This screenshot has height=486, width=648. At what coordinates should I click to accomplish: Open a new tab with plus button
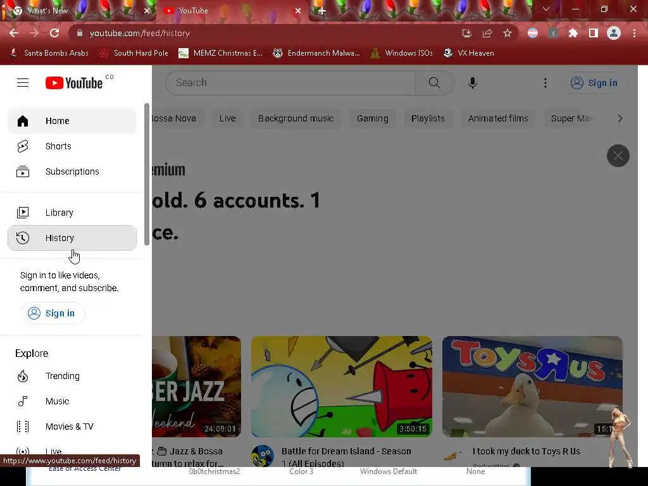coord(322,11)
